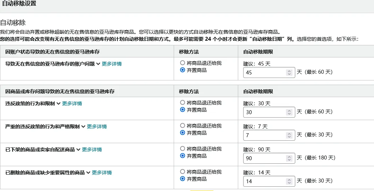
Task: Expand 已删除的商品或缺少重要属性的商品 chevron
Action: point(88,173)
